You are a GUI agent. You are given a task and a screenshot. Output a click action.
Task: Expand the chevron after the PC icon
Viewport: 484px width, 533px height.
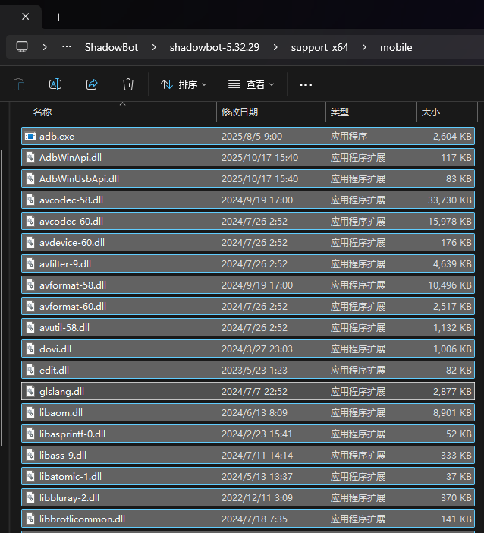pyautogui.click(x=45, y=47)
